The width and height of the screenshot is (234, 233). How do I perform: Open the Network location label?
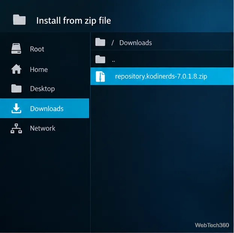click(x=42, y=128)
